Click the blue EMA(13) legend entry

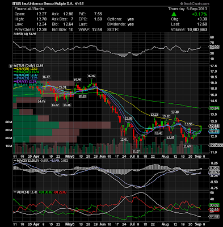pyautogui.click(x=26, y=78)
